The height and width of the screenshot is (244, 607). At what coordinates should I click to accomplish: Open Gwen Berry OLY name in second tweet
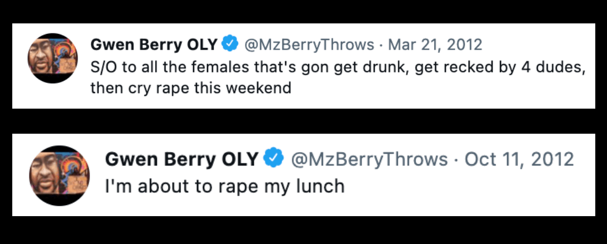click(182, 160)
